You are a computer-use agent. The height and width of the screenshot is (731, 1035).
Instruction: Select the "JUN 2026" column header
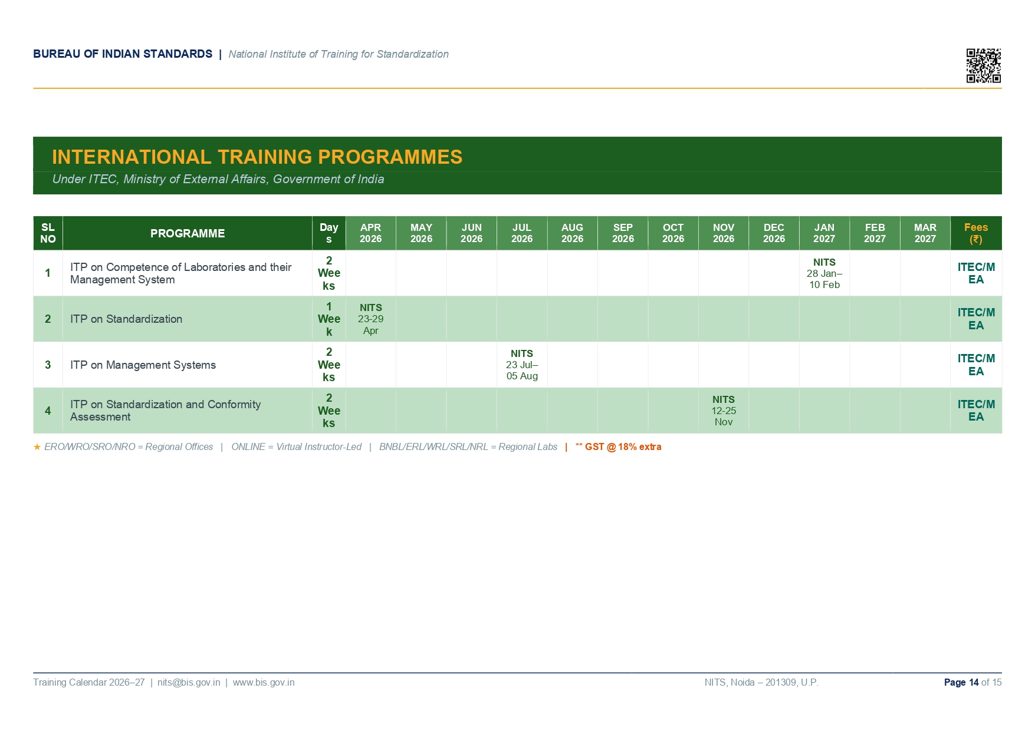472,233
